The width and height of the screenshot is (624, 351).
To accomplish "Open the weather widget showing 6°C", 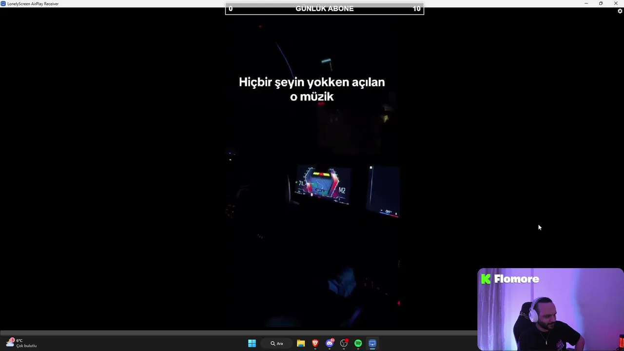I will click(21, 343).
